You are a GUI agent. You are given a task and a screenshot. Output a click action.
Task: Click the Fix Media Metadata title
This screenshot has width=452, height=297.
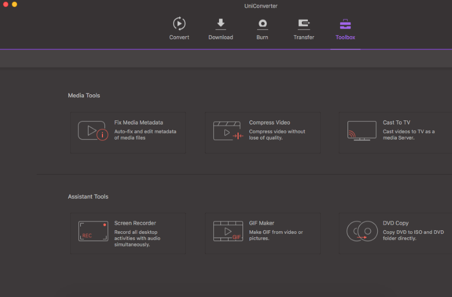(x=139, y=122)
